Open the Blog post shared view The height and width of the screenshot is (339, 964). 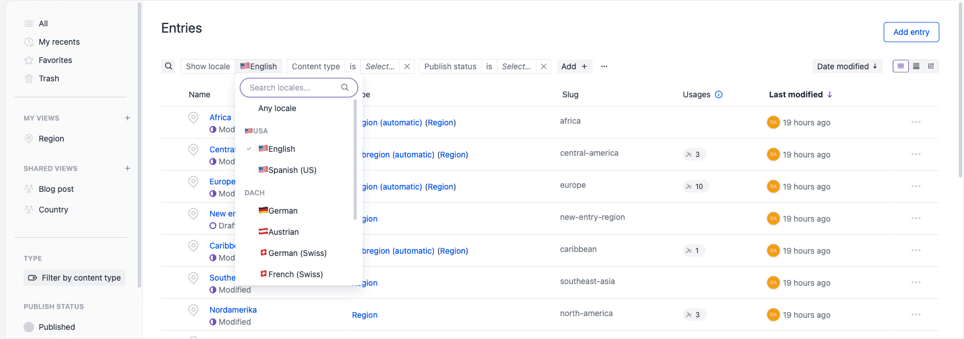pyautogui.click(x=56, y=189)
